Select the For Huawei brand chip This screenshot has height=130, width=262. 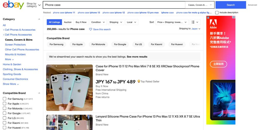(177, 44)
